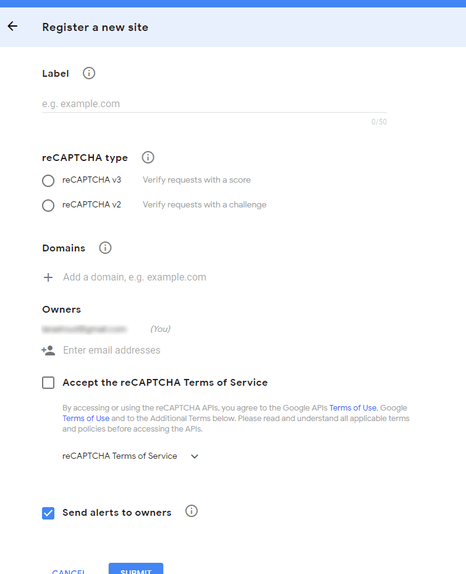Check Accept the reCAPTCHA Terms of Service
Image resolution: width=466 pixels, height=574 pixels.
48,382
